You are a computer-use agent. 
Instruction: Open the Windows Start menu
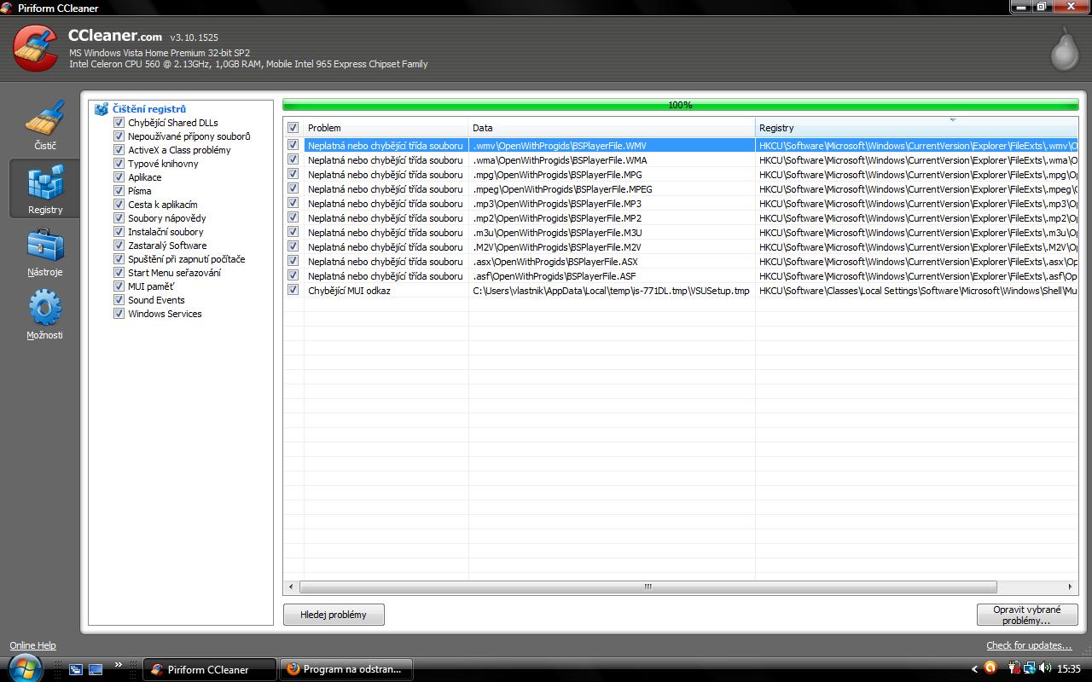(24, 668)
